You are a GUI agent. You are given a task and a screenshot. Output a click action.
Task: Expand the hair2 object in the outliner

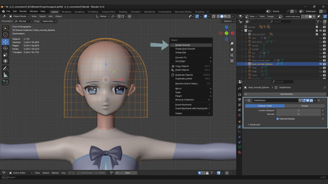[x=246, y=75]
